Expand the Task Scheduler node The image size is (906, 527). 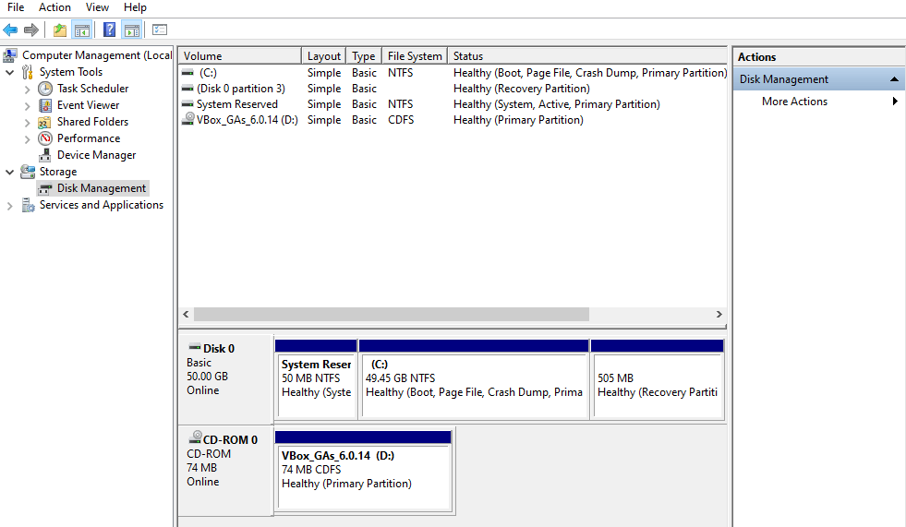click(27, 90)
